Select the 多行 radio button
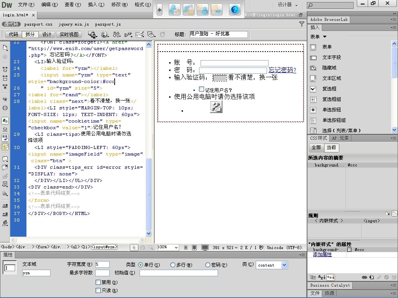Viewport: 398px width, 298px height. point(173,265)
